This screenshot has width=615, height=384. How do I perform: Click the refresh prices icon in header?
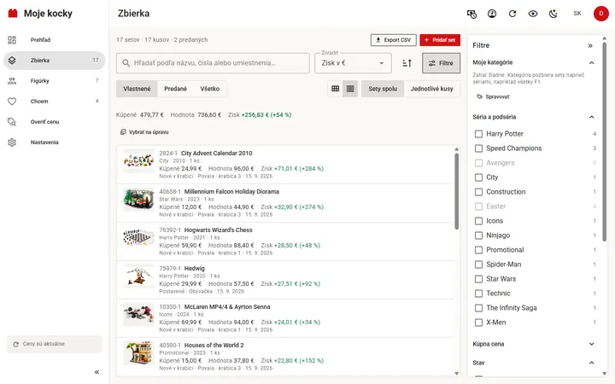pyautogui.click(x=512, y=14)
